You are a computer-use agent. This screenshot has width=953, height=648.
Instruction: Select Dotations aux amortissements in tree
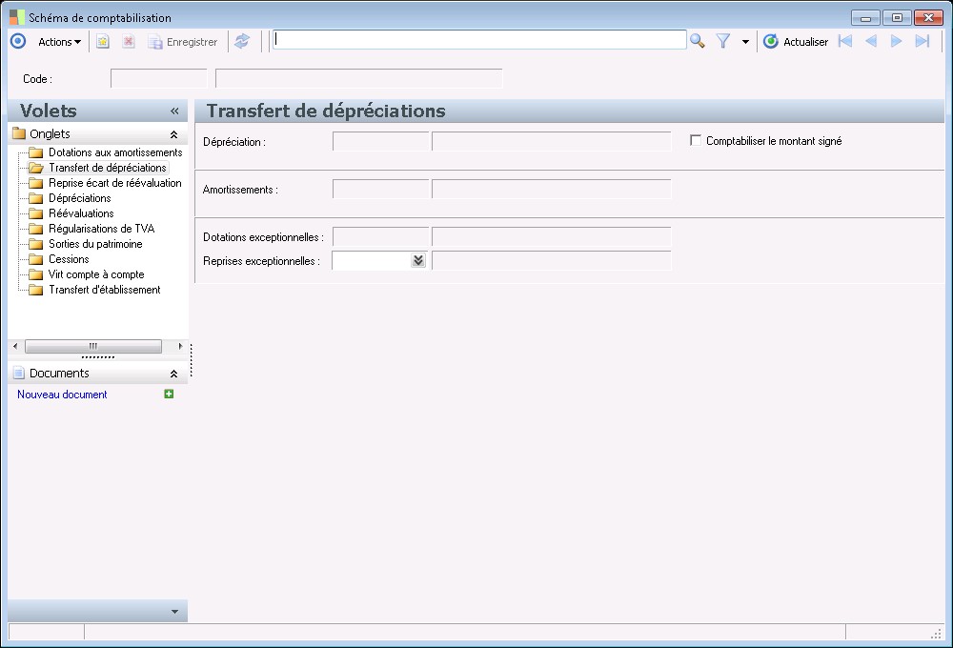[115, 152]
